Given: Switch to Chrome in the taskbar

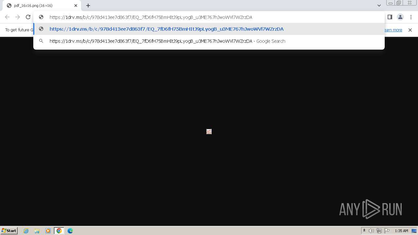Looking at the screenshot, I should tap(59, 231).
